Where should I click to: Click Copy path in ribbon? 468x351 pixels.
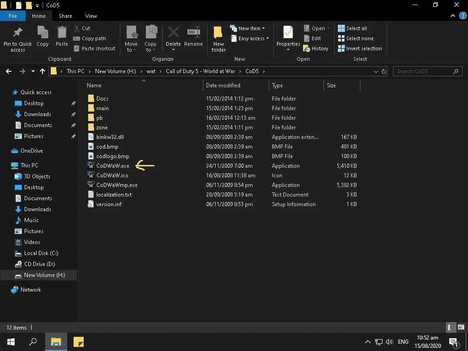click(90, 38)
